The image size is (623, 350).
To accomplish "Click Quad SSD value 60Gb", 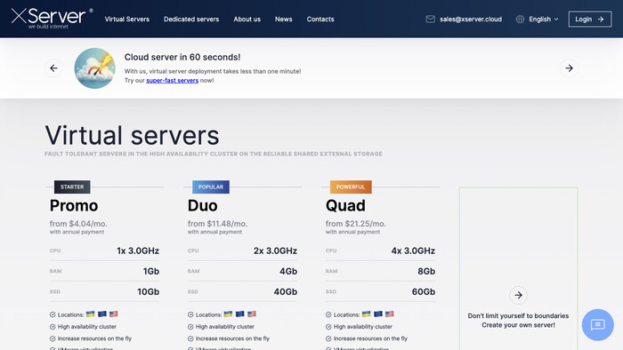I will (x=424, y=292).
